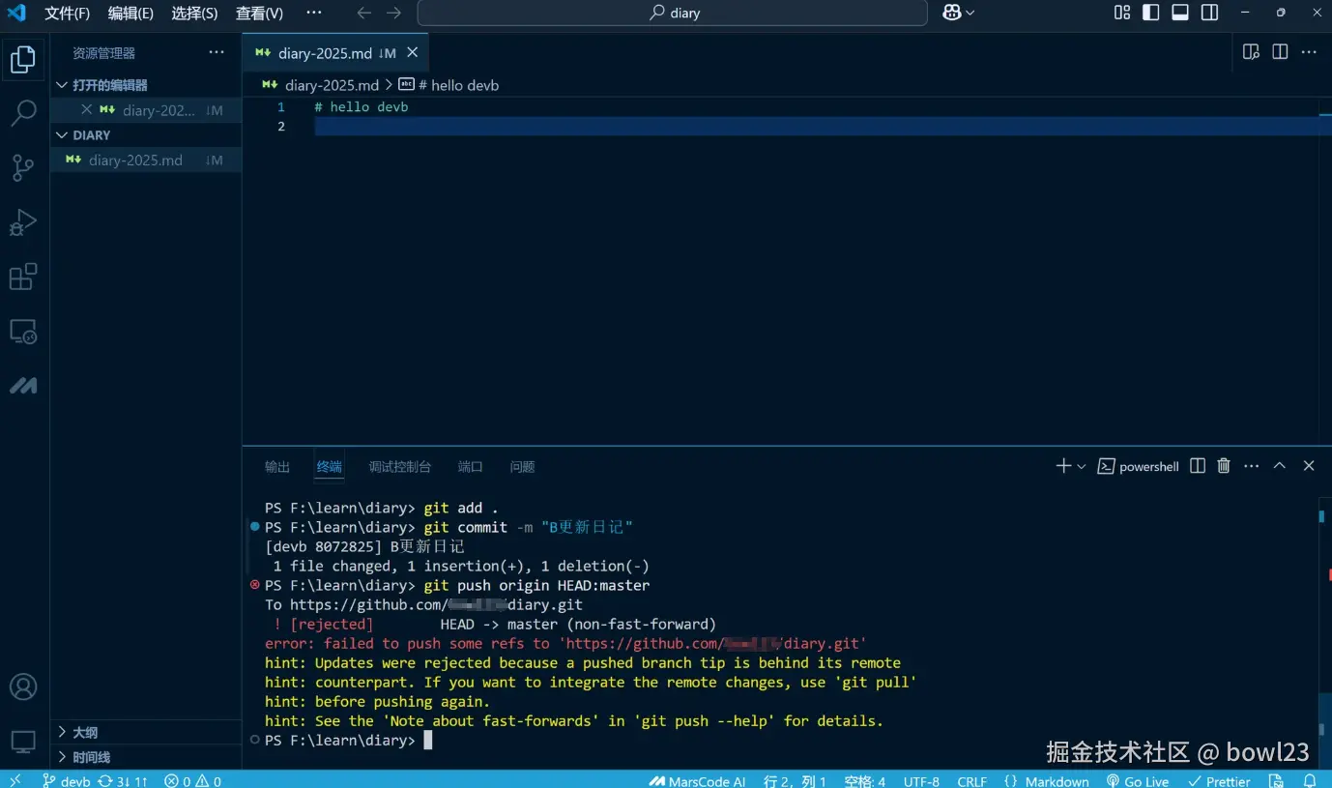The width and height of the screenshot is (1332, 788).
Task: Change the CRLF end of line sequence
Action: point(972,780)
